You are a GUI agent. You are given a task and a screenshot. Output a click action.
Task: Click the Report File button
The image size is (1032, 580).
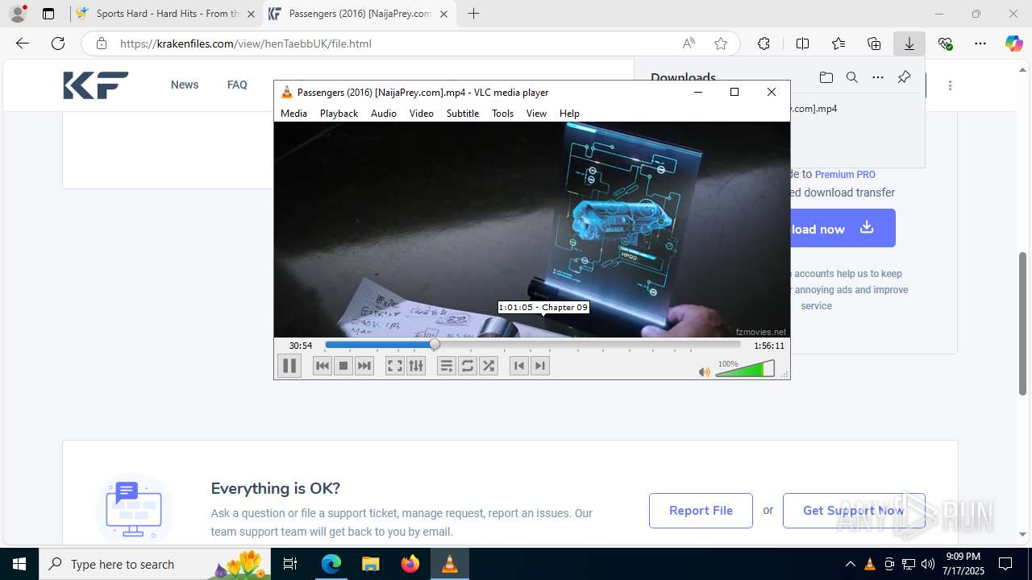coord(701,511)
